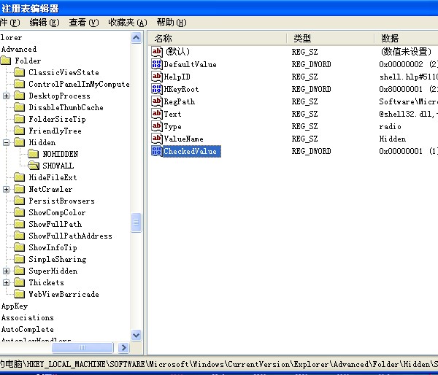Viewport: 438px width, 375px height.
Task: Select the CheckedValue entry name
Action: point(191,151)
